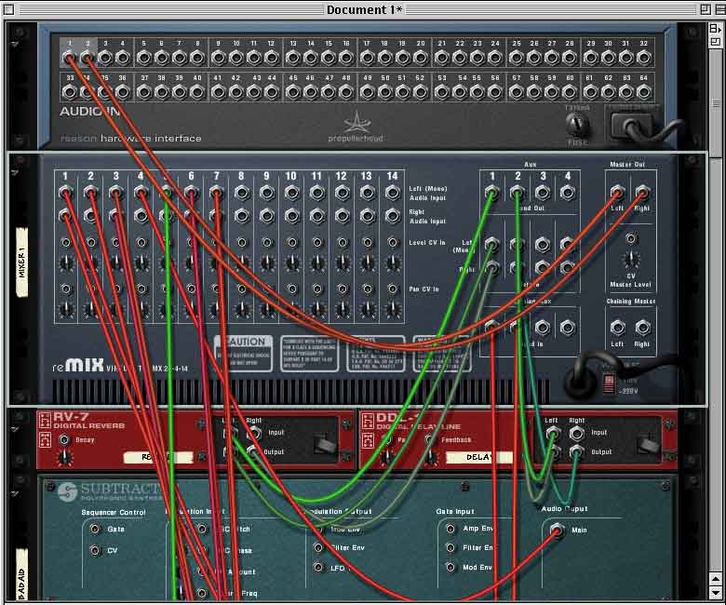Select mixer channel 8 left audio input jack
This screenshot has width=726, height=605.
(241, 193)
